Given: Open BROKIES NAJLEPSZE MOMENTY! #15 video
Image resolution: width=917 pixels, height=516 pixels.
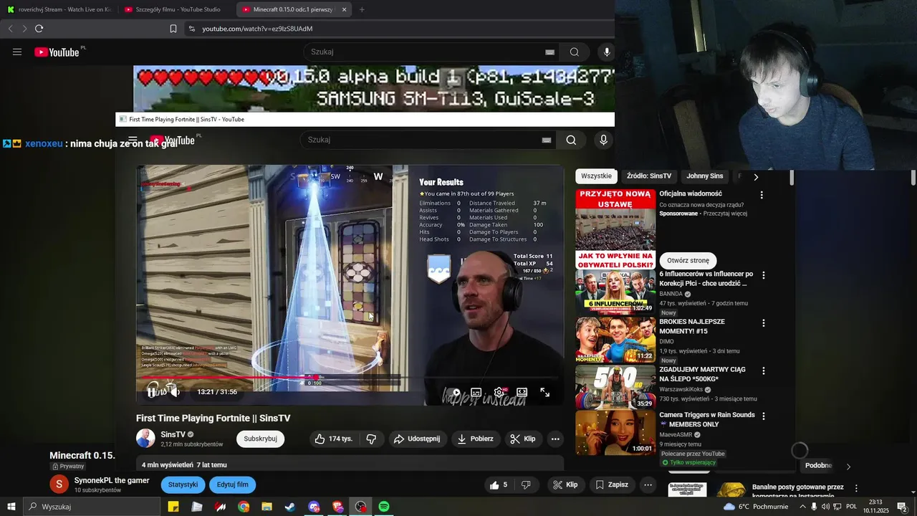Looking at the screenshot, I should click(x=615, y=340).
